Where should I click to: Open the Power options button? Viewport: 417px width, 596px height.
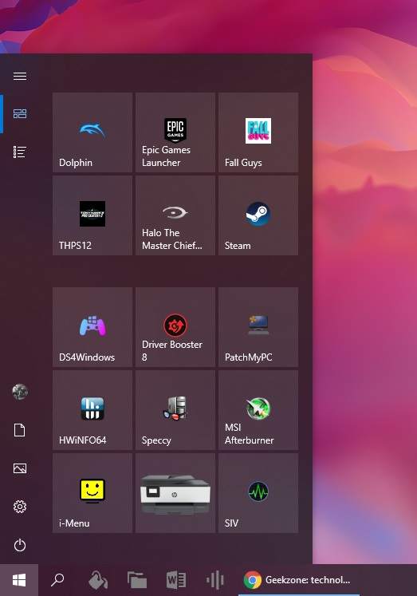coord(20,545)
